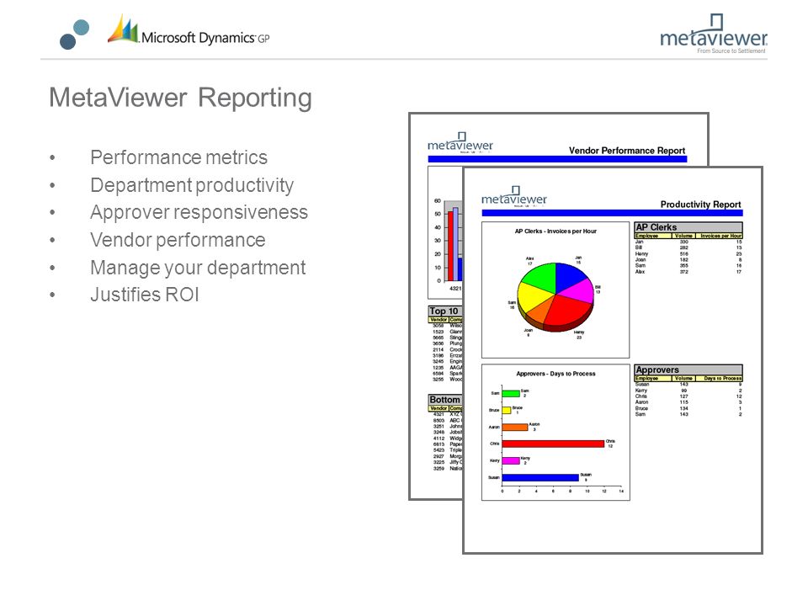Select the 'Manage your department' bullet
Viewport: 808px width, 606px height.
point(198,268)
